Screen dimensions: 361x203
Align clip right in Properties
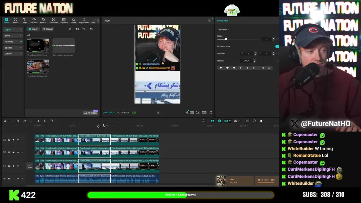point(234,68)
